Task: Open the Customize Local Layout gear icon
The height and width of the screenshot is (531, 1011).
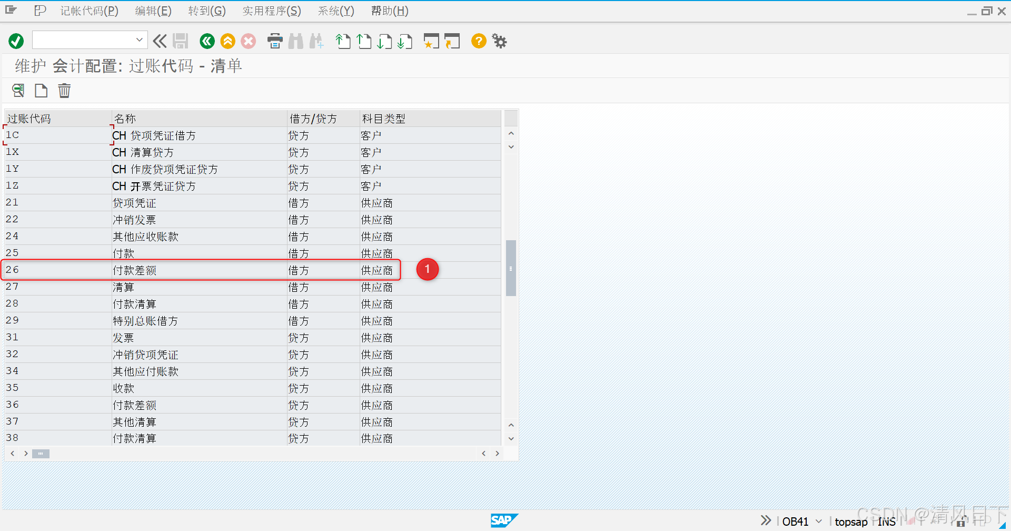Action: (499, 41)
